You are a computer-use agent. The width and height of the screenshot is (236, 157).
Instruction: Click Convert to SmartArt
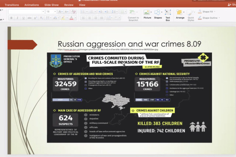coord(133,15)
